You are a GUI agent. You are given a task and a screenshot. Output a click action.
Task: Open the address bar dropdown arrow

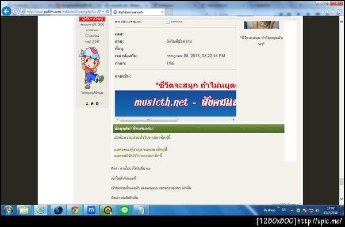coord(103,12)
